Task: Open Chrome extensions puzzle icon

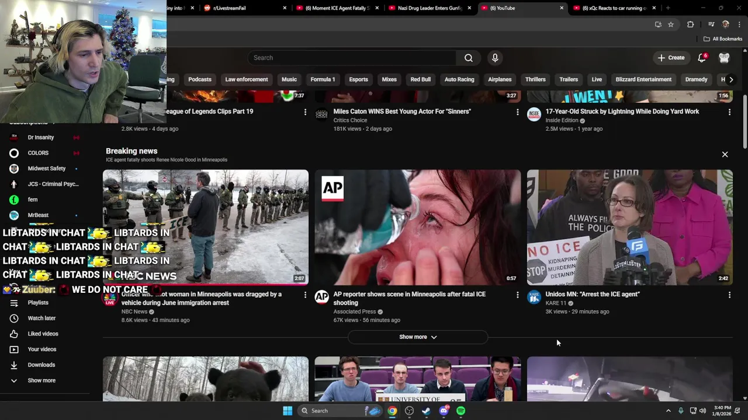Action: (x=691, y=24)
